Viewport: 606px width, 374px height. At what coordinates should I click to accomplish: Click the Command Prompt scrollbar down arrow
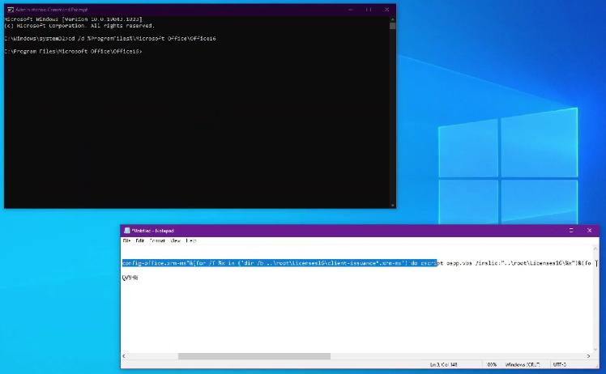click(393, 206)
